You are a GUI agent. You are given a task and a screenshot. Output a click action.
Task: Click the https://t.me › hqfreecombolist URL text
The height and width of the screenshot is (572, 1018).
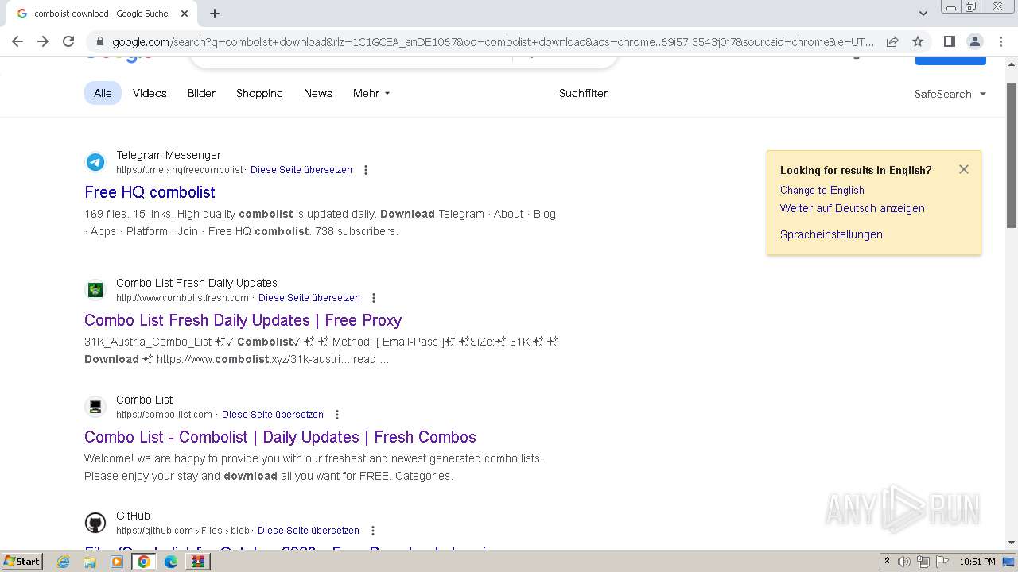point(180,170)
